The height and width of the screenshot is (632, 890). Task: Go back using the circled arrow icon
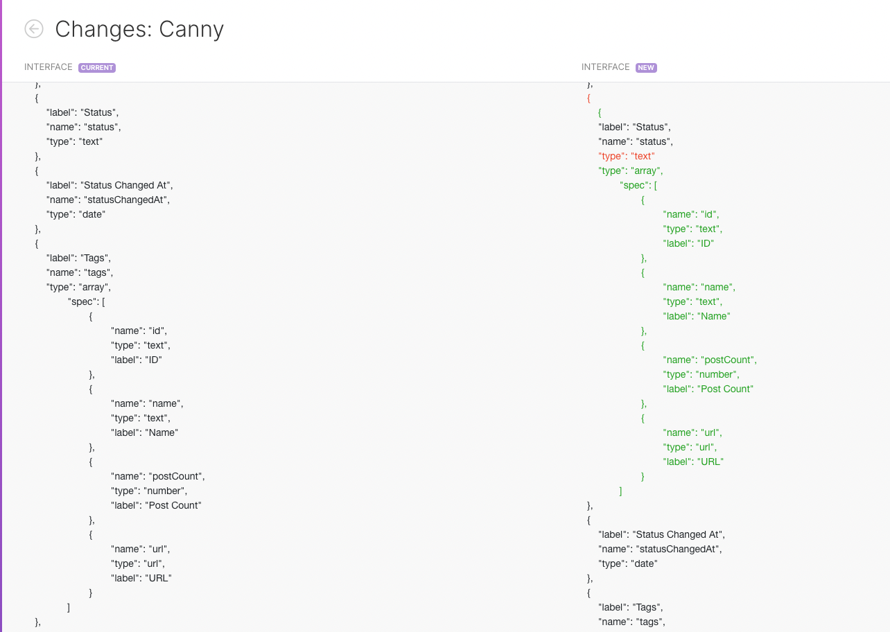34,28
